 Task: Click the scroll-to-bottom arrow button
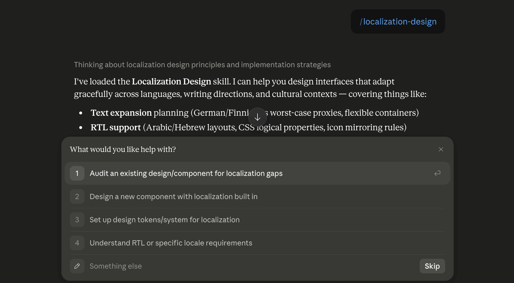[258, 117]
